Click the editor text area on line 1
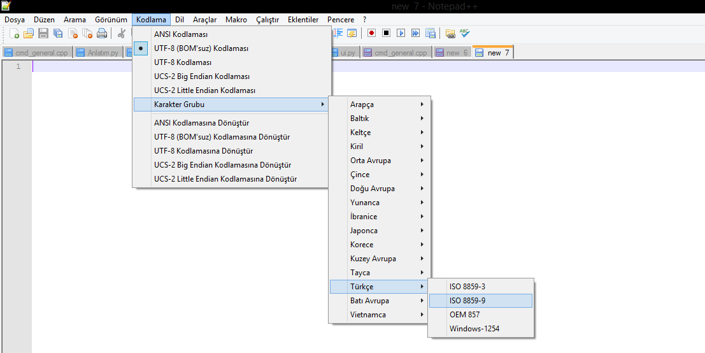The image size is (705, 353). click(369, 66)
